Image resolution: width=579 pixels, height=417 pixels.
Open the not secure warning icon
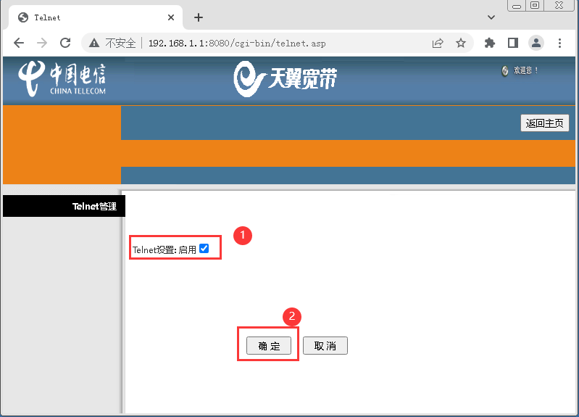point(94,44)
